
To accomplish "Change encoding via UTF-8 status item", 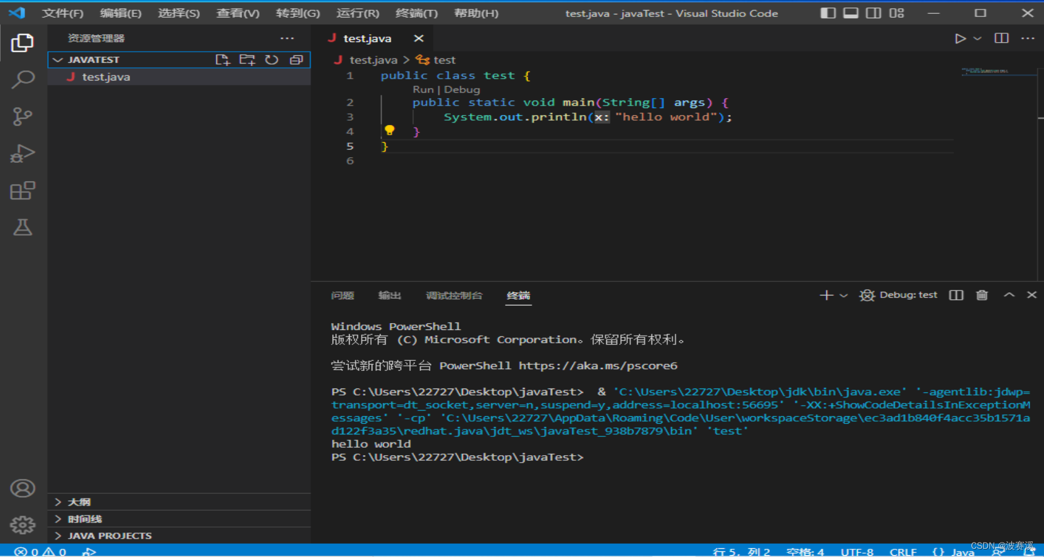I will point(857,551).
